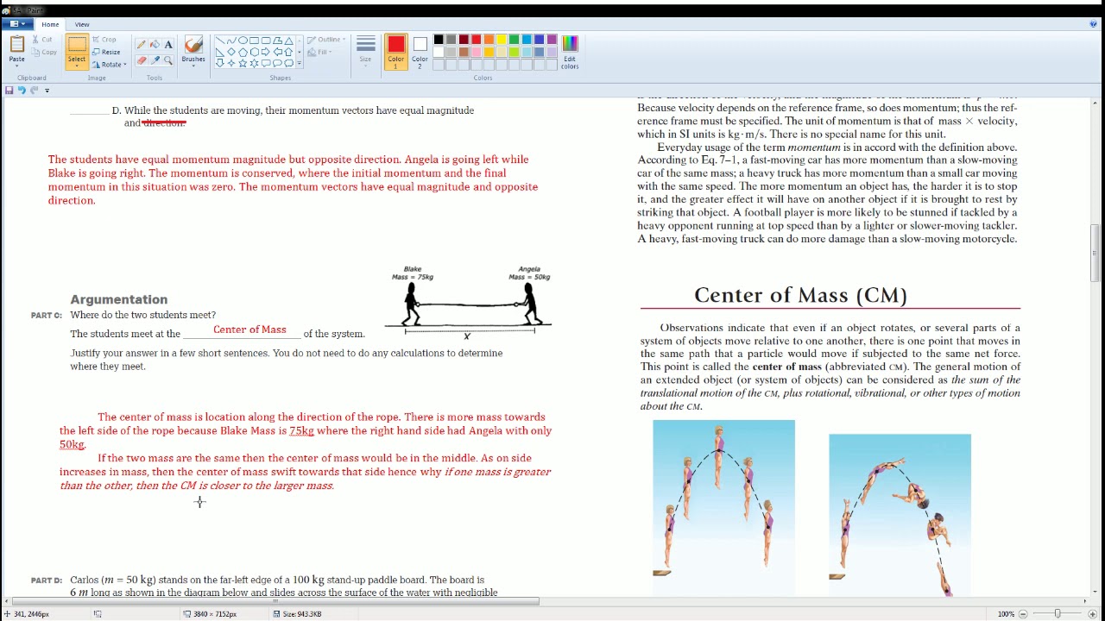Click the Copy button
Image resolution: width=1105 pixels, height=621 pixels.
tap(43, 52)
